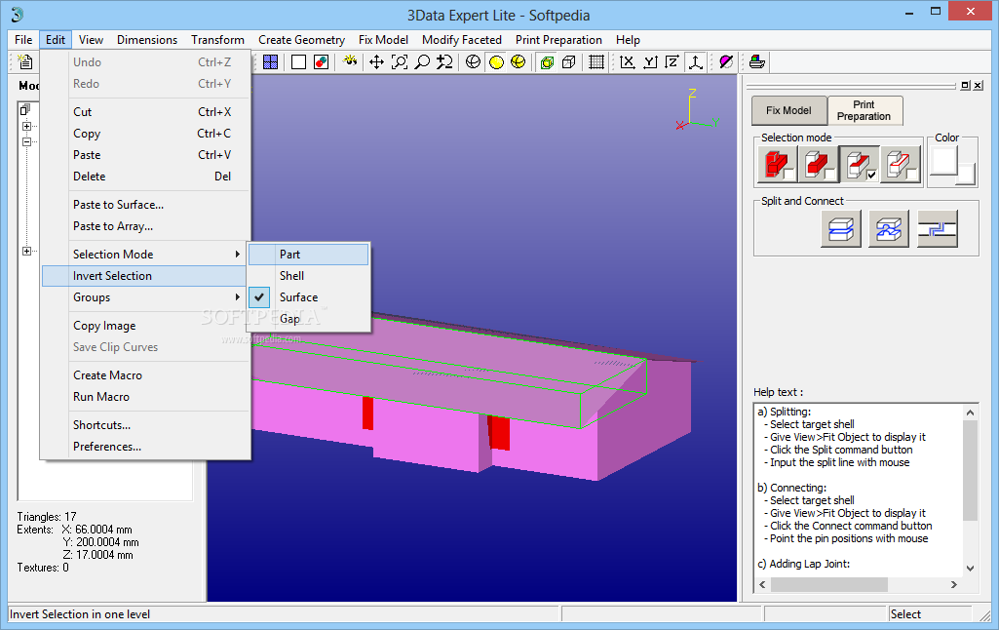This screenshot has width=999, height=630.
Task: Click the Add Lap Joint icon
Action: pyautogui.click(x=938, y=229)
